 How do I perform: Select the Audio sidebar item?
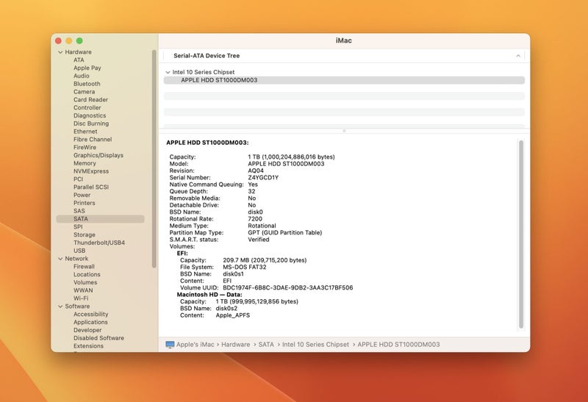click(82, 76)
